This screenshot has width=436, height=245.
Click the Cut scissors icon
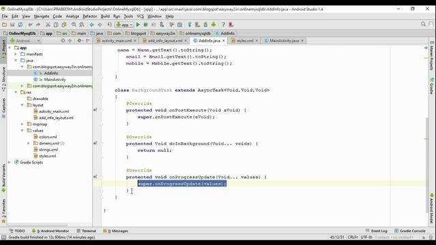pos(48,24)
